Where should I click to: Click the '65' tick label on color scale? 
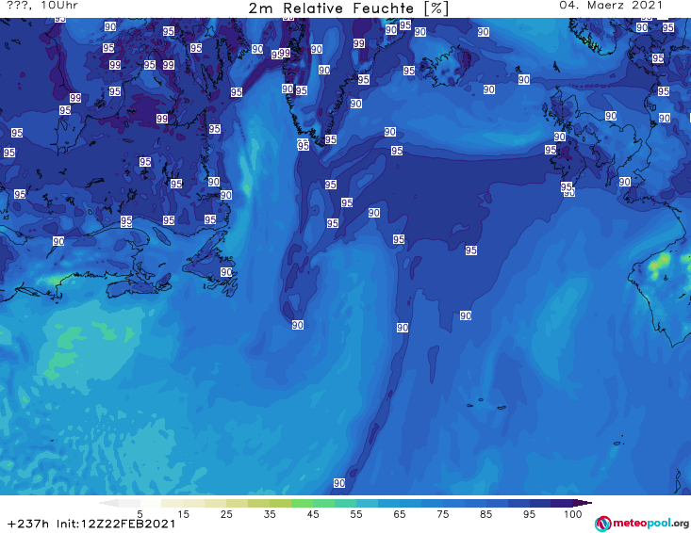coord(400,514)
